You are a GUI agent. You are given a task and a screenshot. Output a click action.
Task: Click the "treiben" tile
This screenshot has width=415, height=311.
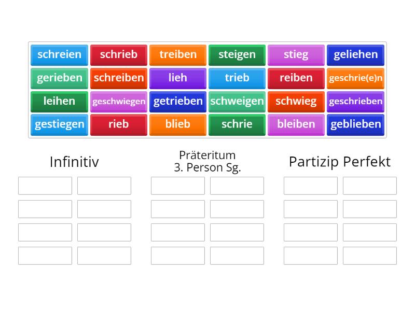[177, 55]
